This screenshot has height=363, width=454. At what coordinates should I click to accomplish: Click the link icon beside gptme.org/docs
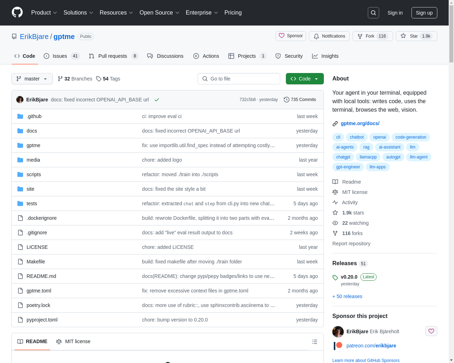335,124
